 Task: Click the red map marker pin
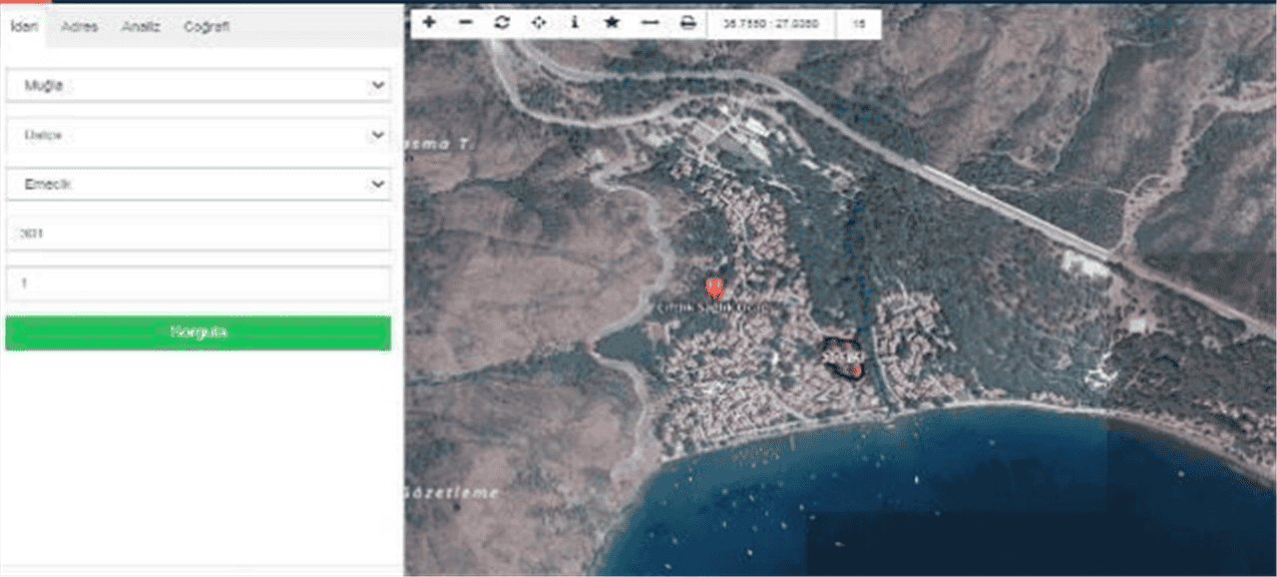pyautogui.click(x=714, y=288)
